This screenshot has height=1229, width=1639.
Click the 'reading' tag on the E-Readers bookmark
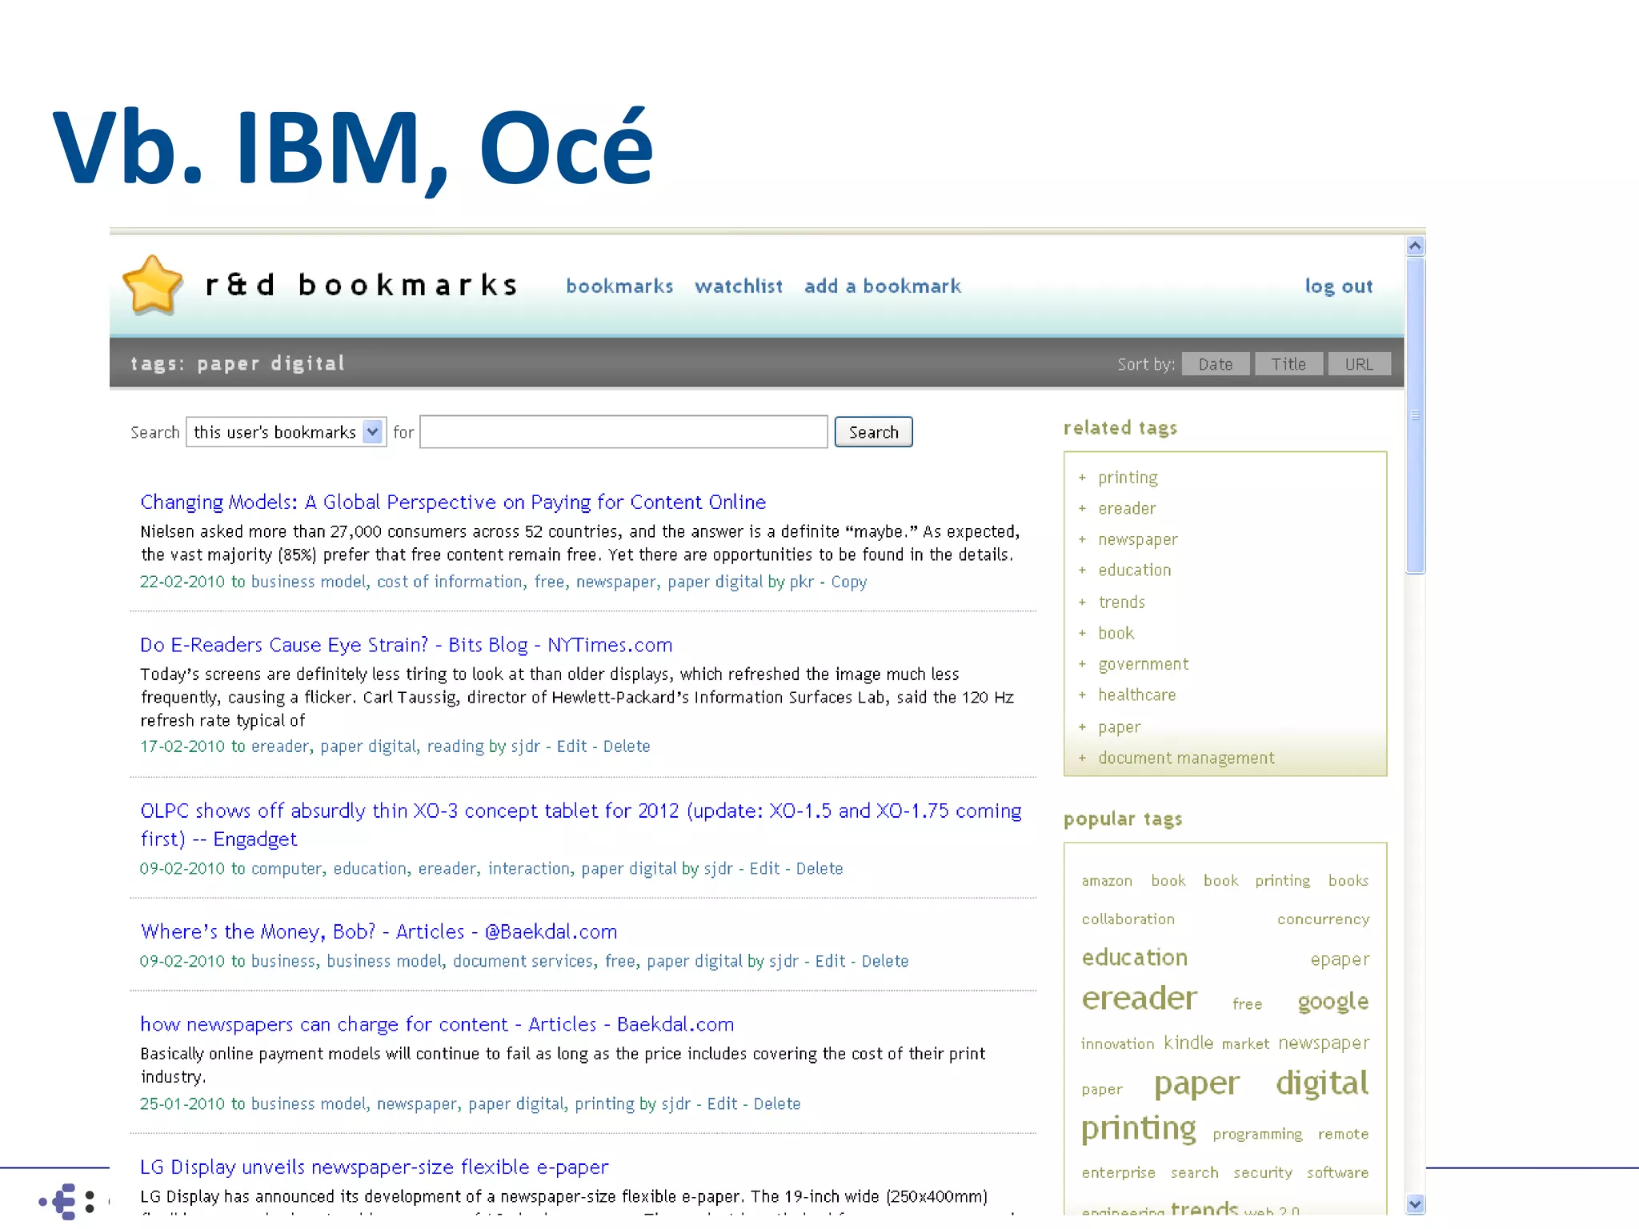[455, 747]
